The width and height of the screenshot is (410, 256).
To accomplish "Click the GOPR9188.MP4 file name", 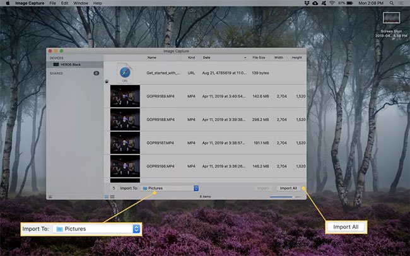I will [160, 120].
